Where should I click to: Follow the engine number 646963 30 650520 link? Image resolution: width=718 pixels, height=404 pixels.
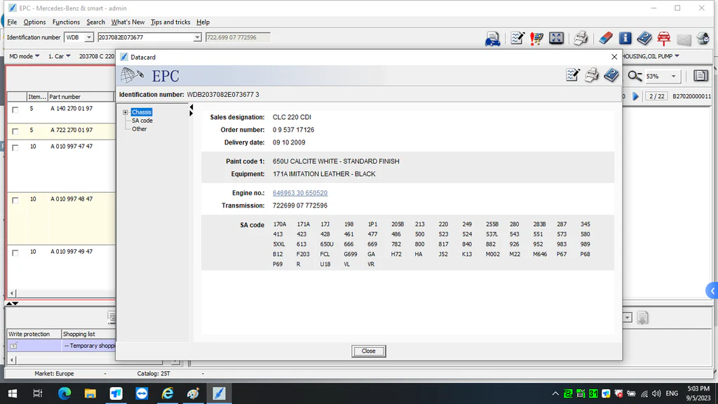tap(300, 193)
